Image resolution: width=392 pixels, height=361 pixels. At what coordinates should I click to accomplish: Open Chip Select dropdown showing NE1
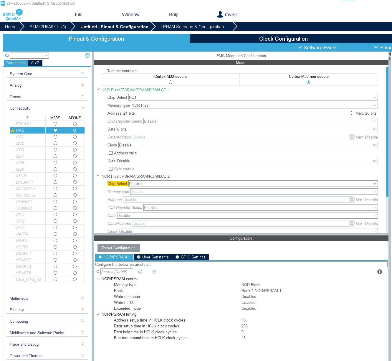(x=253, y=97)
